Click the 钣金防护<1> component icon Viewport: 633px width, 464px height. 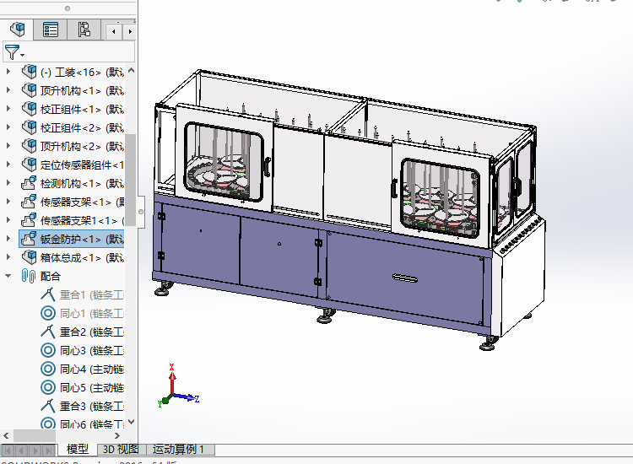pyautogui.click(x=29, y=239)
